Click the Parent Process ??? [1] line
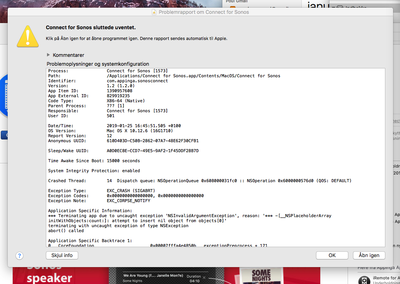The image size is (400, 284). click(86, 106)
